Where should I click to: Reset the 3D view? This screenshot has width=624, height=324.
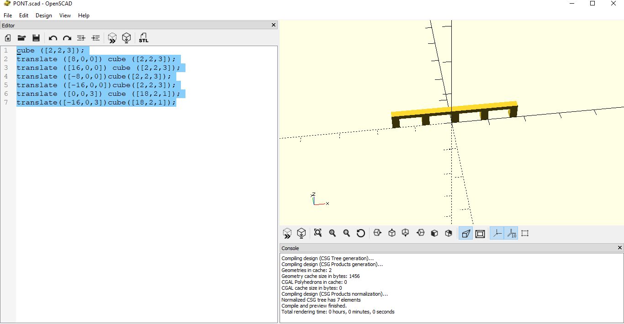(x=361, y=233)
